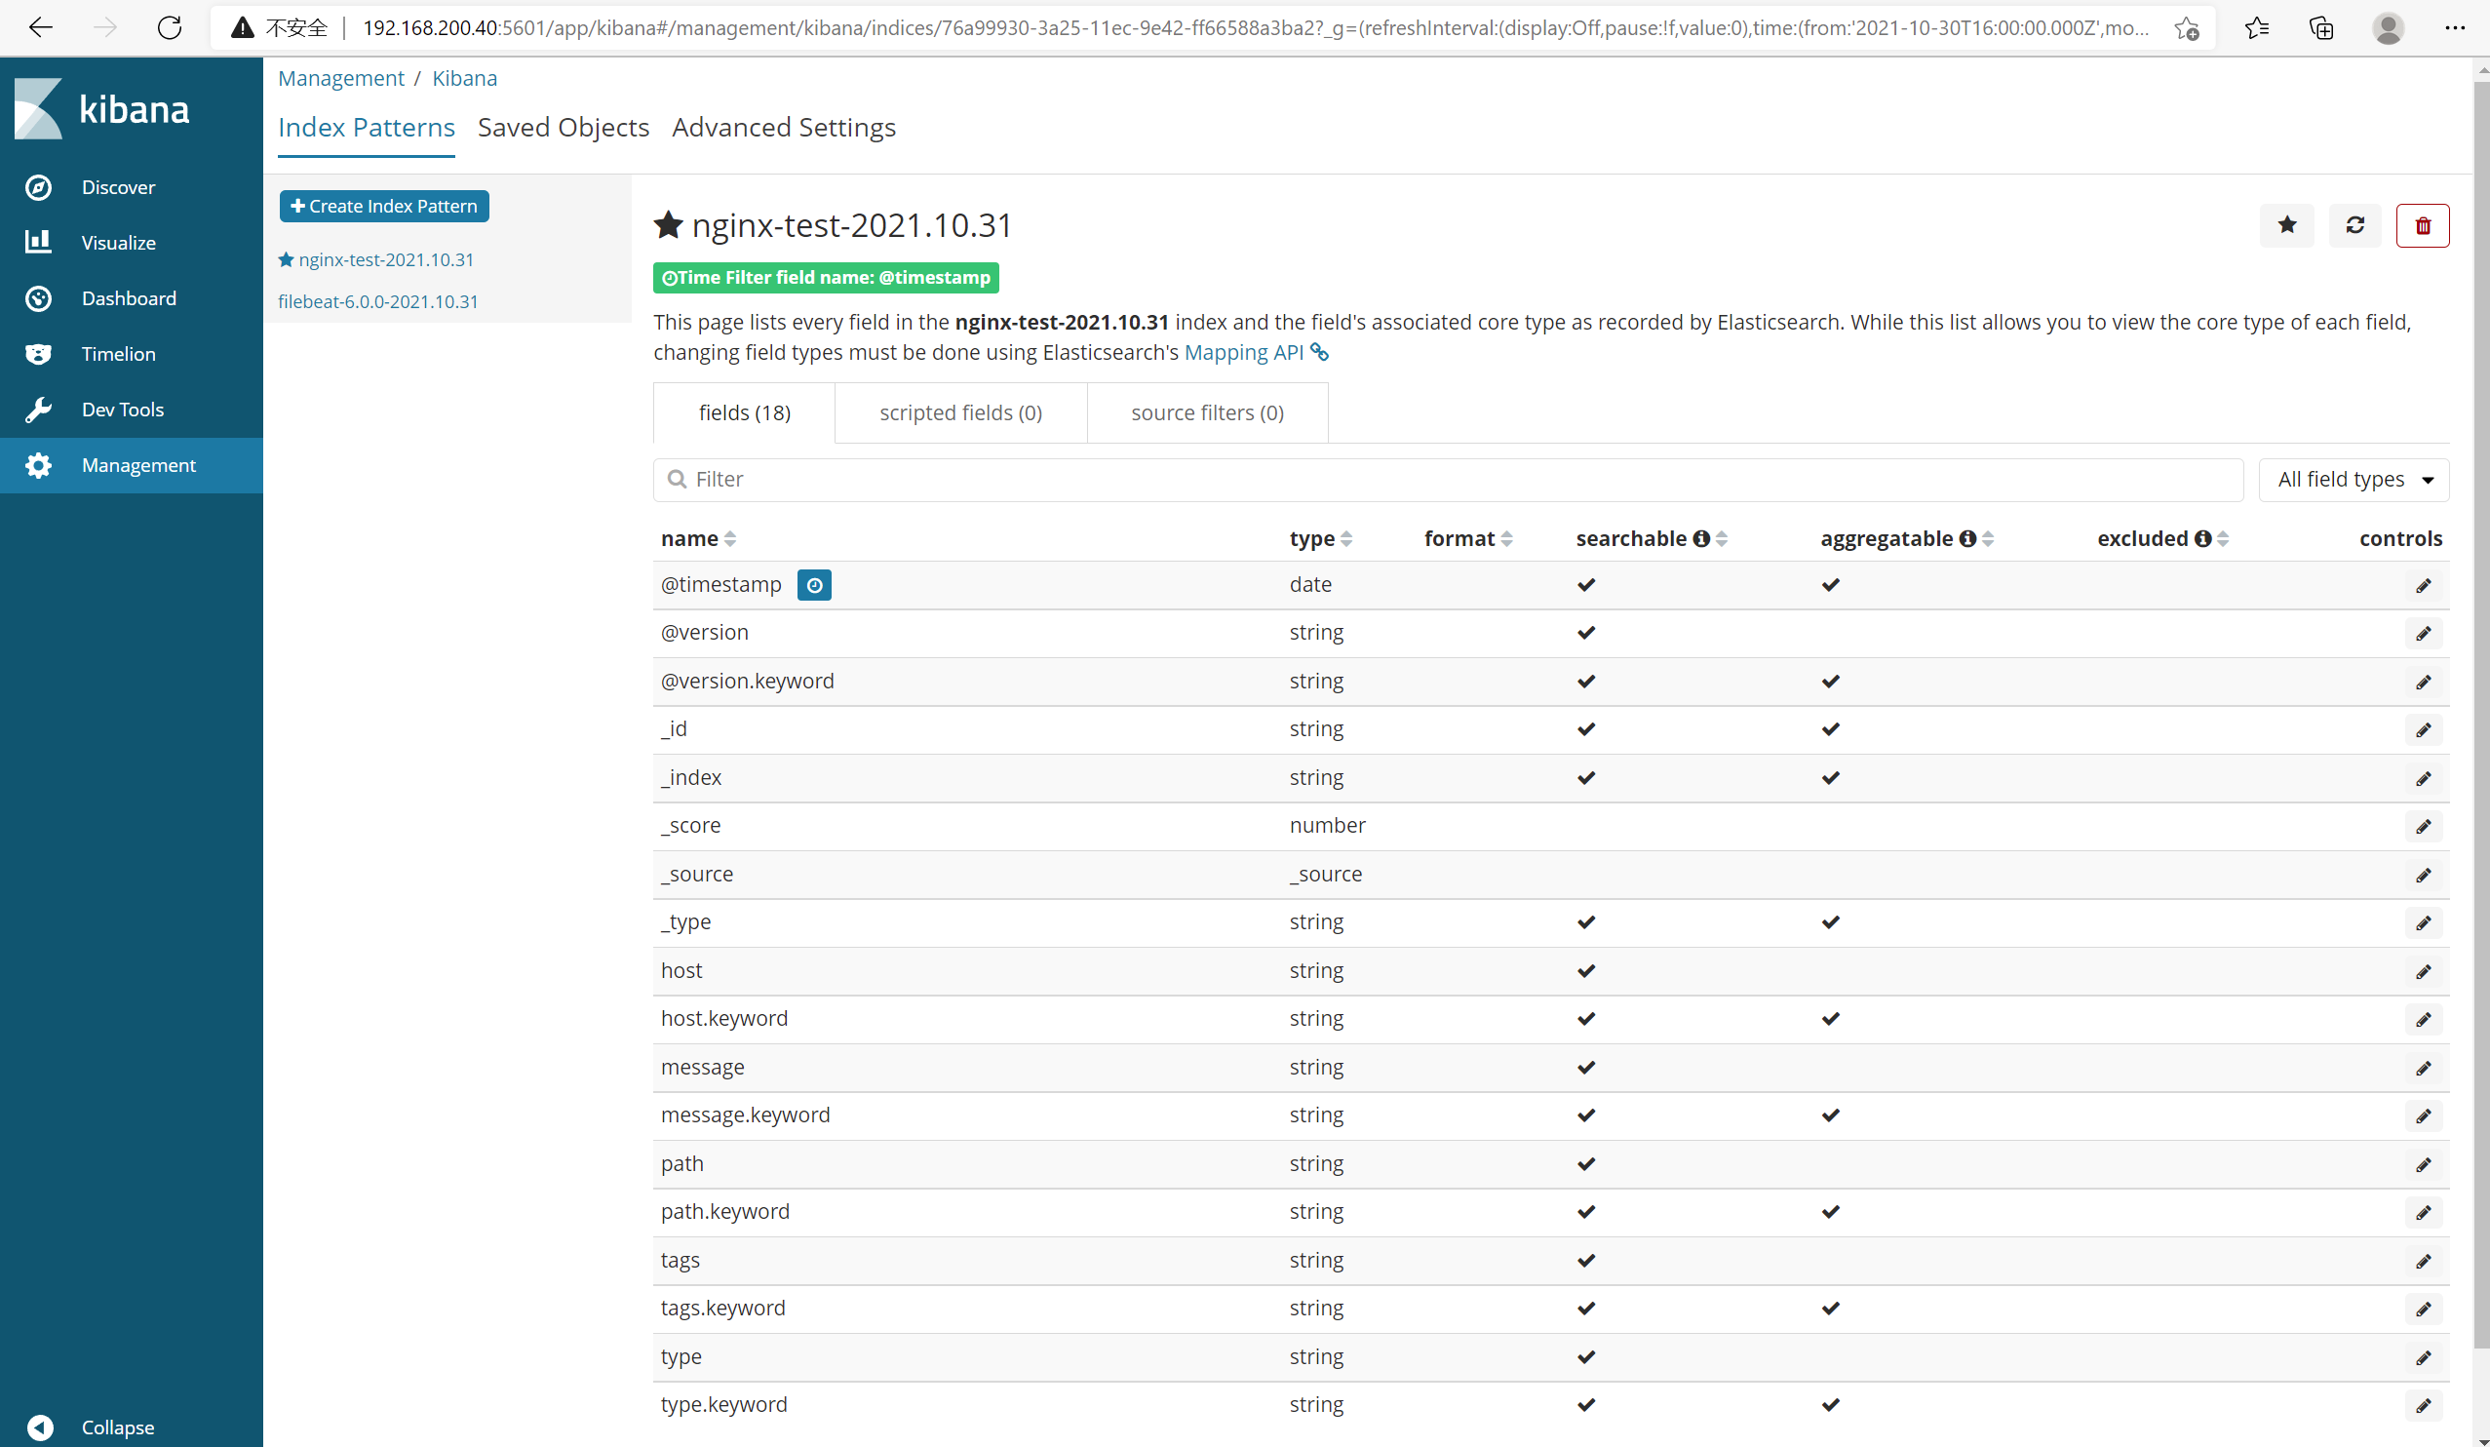Focus the field Filter search box
Image resolution: width=2490 pixels, height=1447 pixels.
pyautogui.click(x=1448, y=480)
